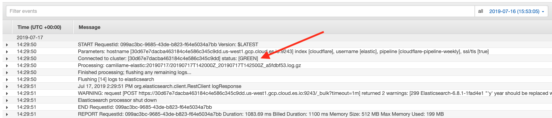Expand the Flushing [14] logs row
This screenshot has width=552, height=118.
pyautogui.click(x=7, y=80)
